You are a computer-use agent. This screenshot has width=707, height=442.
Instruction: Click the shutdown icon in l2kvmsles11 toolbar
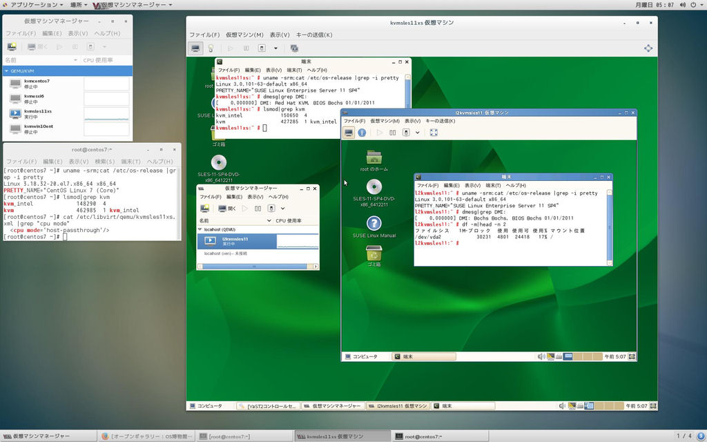click(x=406, y=133)
